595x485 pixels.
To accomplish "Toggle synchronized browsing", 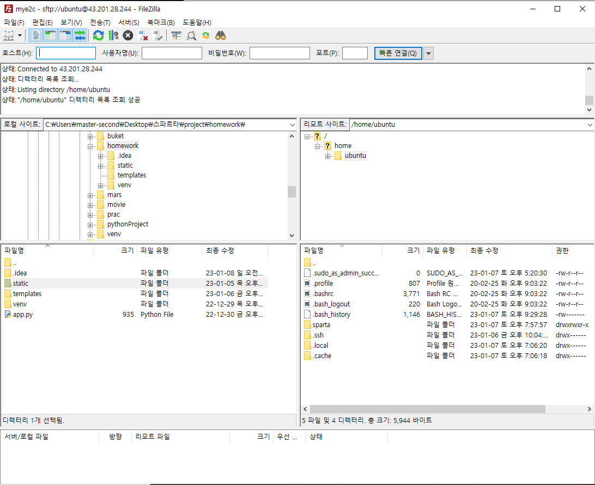I will 205,35.
